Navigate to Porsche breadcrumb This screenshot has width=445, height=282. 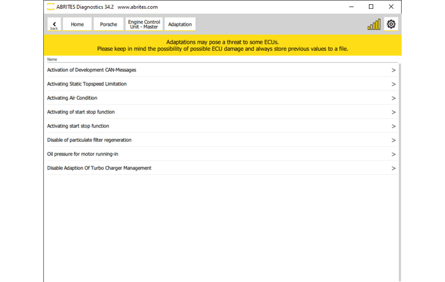tap(108, 24)
